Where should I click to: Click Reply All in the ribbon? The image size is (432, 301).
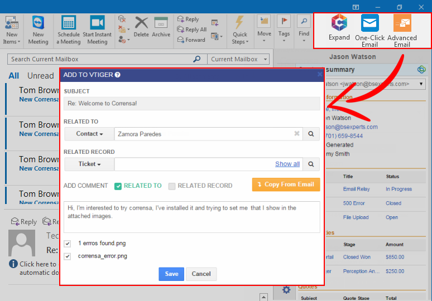click(x=192, y=30)
